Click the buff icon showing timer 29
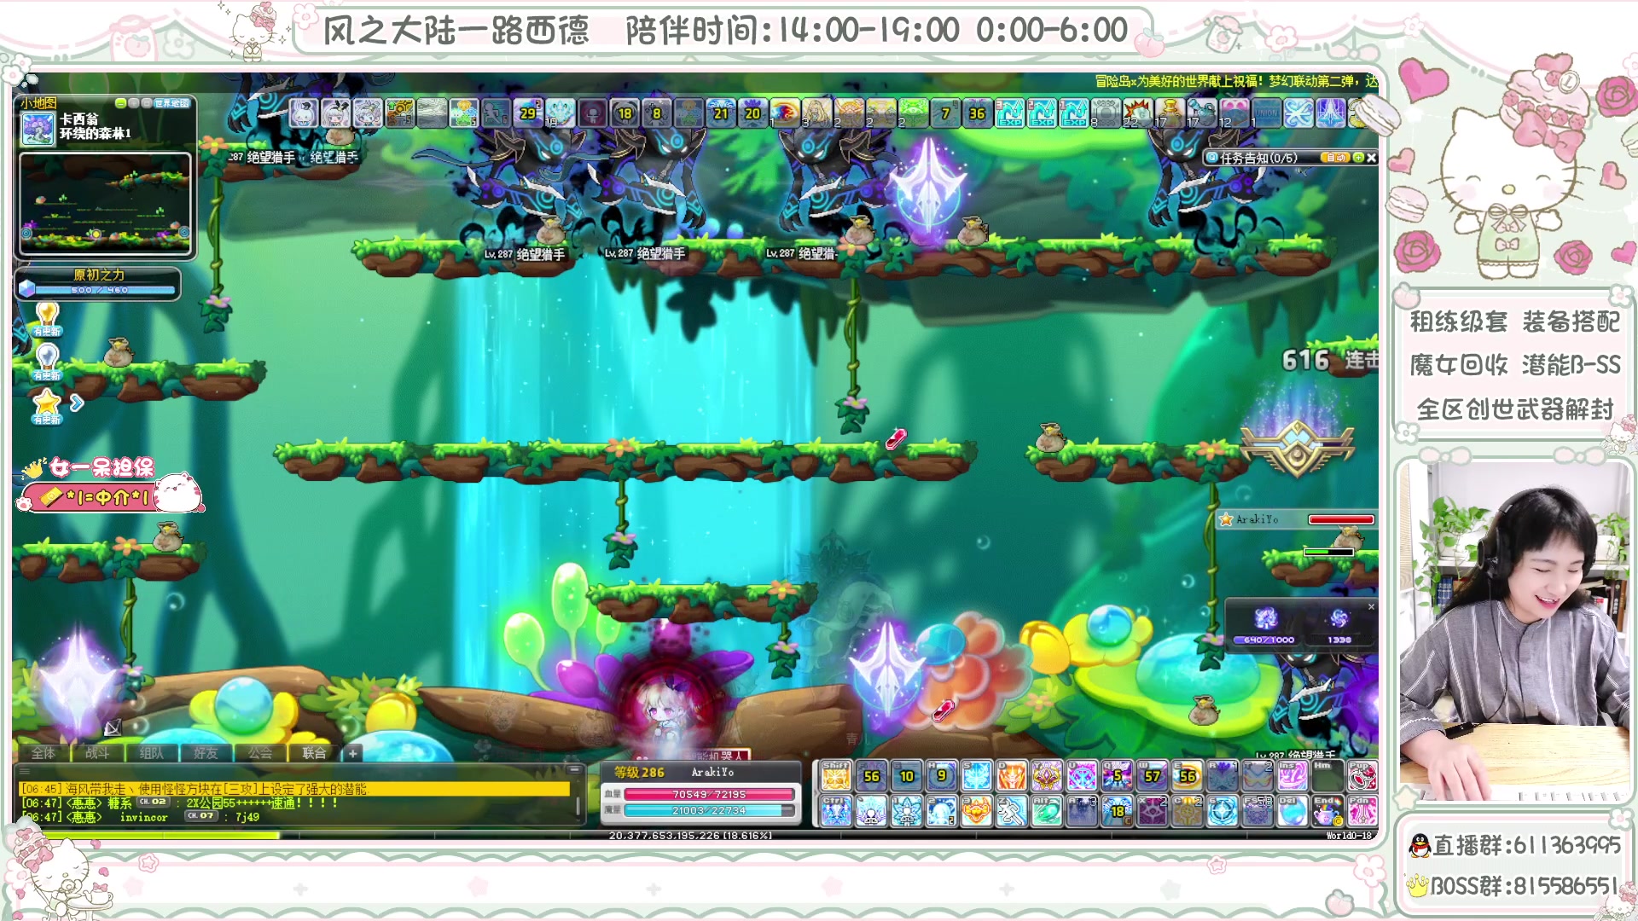This screenshot has height=921, width=1638. (528, 113)
